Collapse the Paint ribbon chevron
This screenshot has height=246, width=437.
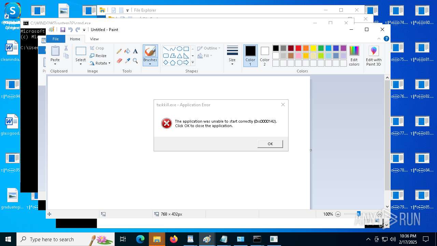pyautogui.click(x=379, y=39)
